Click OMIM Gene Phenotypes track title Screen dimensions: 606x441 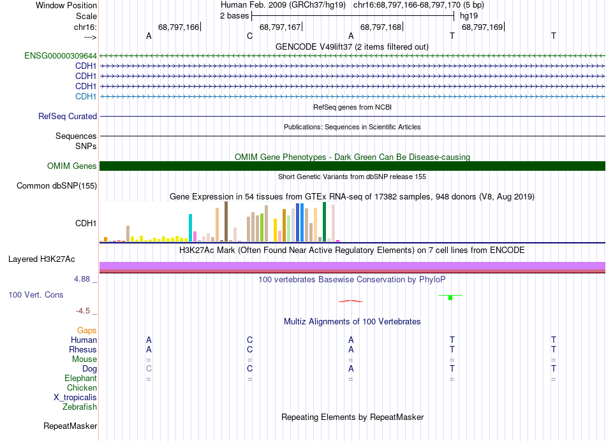pos(353,157)
